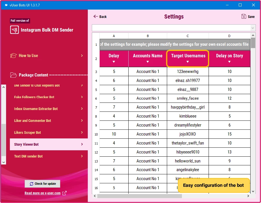Click the sidebar list scroll up arrow
This screenshot has width=261, height=203.
pyautogui.click(x=4, y=87)
